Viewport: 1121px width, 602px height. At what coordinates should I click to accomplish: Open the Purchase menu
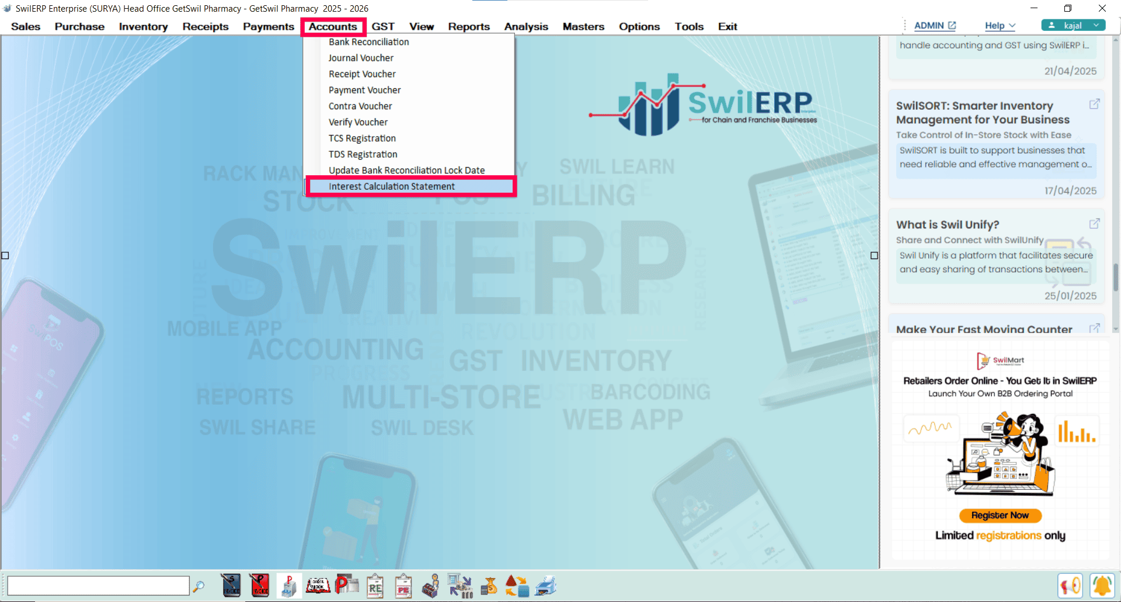[x=79, y=26]
